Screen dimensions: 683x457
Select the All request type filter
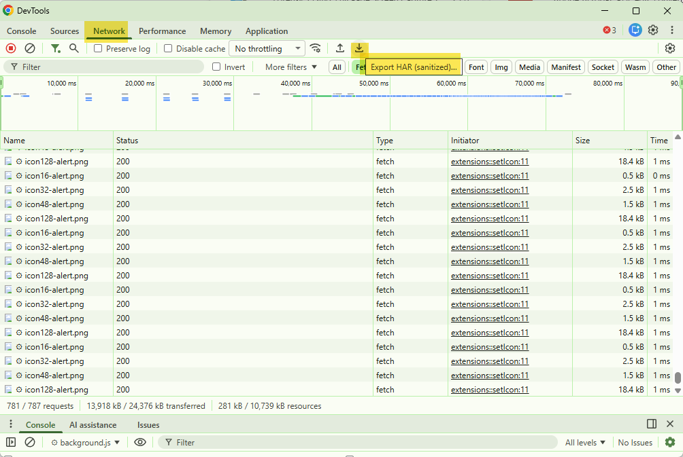pyautogui.click(x=337, y=67)
